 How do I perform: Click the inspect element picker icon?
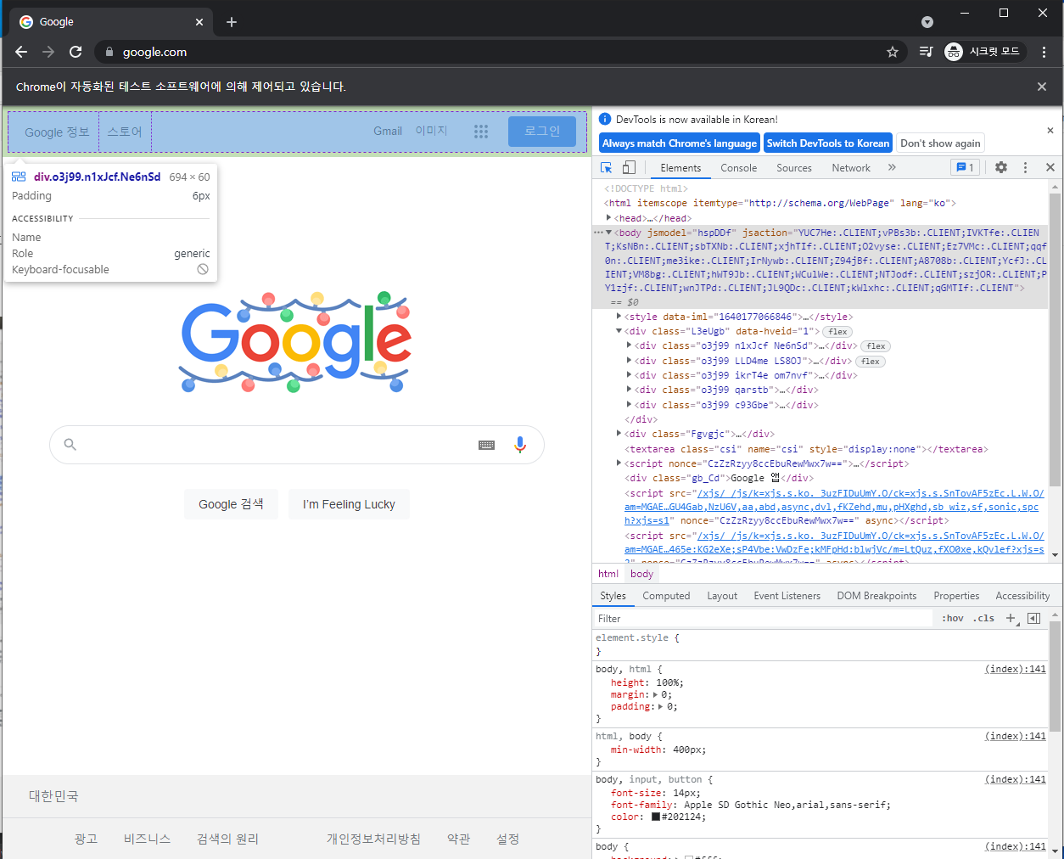tap(607, 167)
